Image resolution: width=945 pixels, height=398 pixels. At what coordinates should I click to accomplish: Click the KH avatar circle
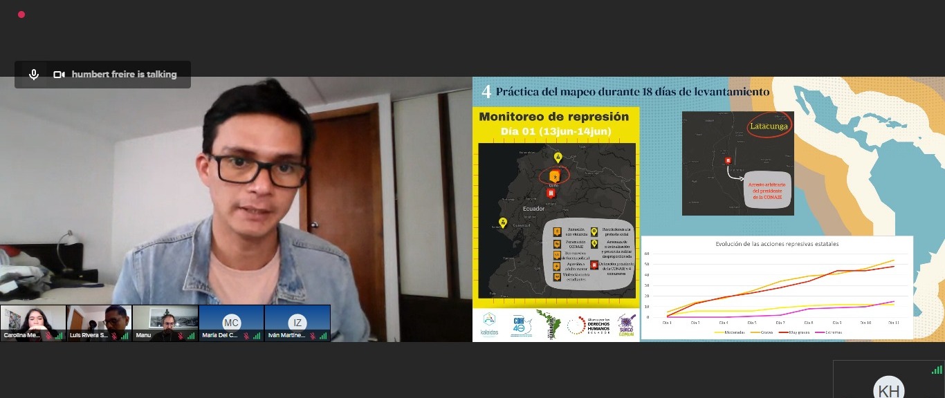tap(888, 388)
